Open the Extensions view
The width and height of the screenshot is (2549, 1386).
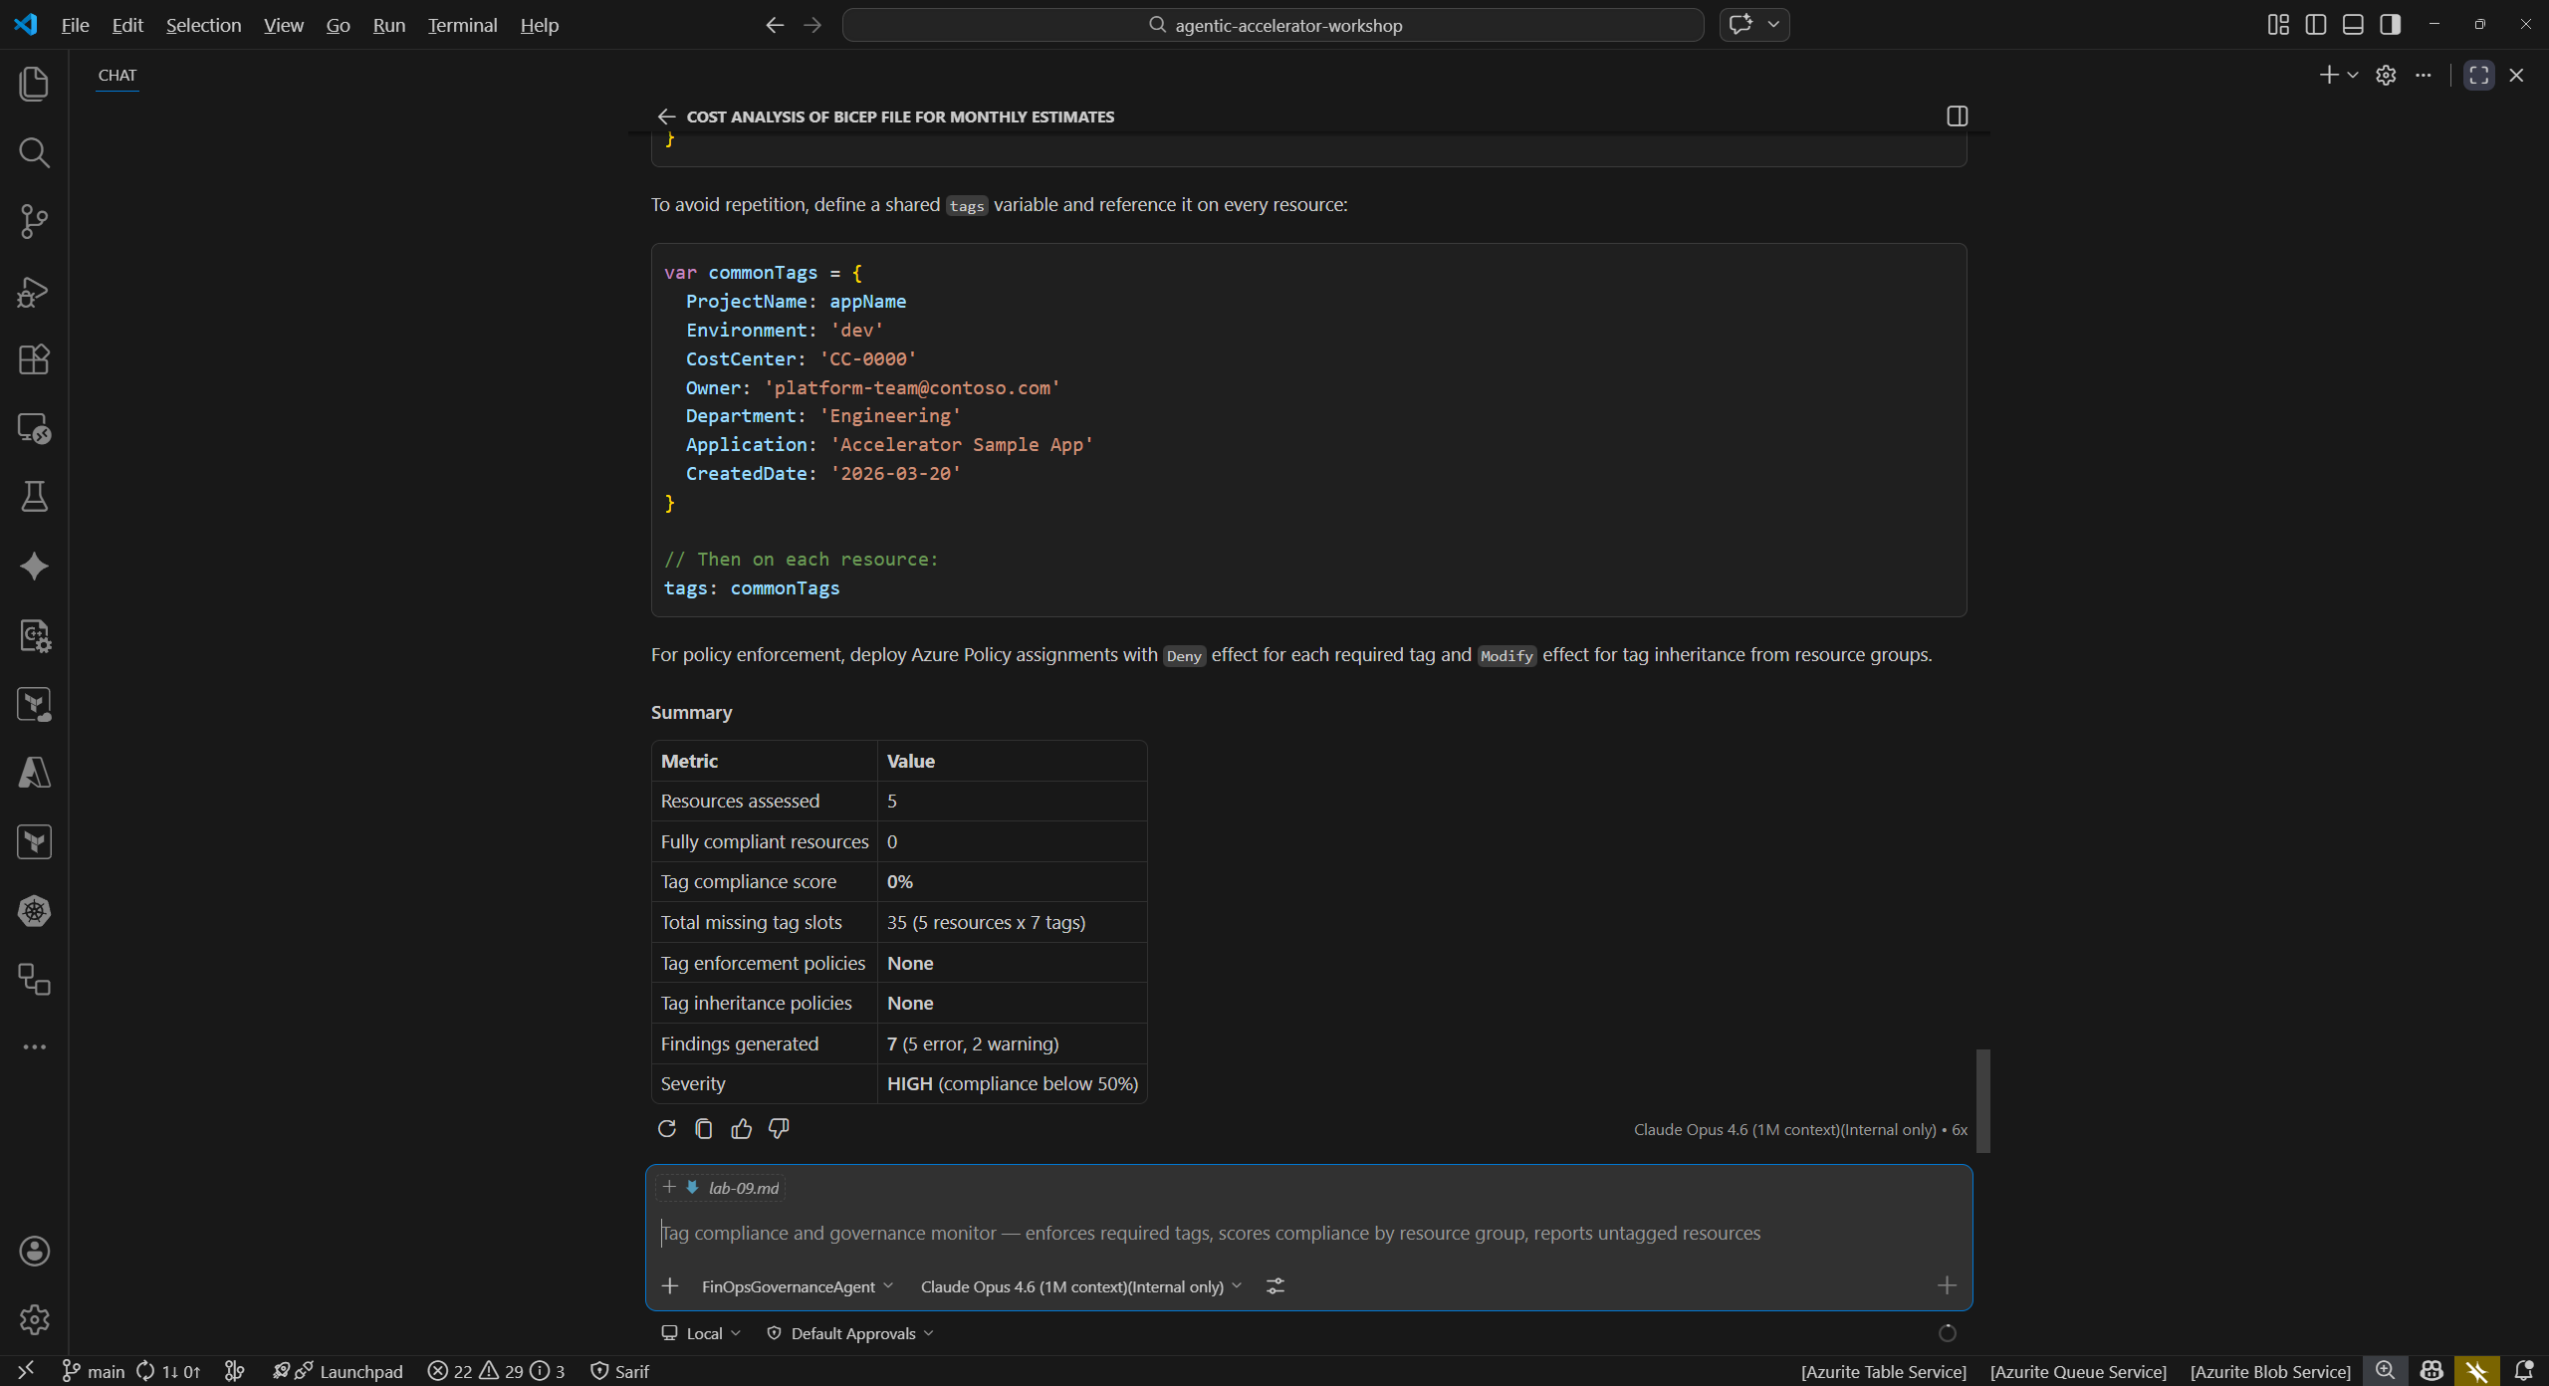(35, 359)
